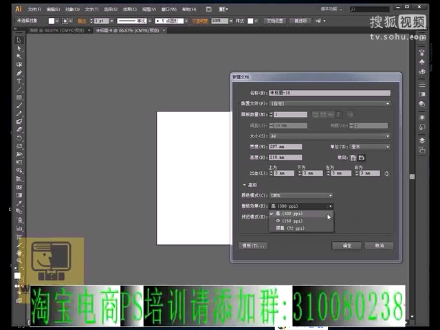Screen dimensions: 440x330
Task: Open the 大小(S) size dropdown showing A4
Action: pyautogui.click(x=330, y=136)
